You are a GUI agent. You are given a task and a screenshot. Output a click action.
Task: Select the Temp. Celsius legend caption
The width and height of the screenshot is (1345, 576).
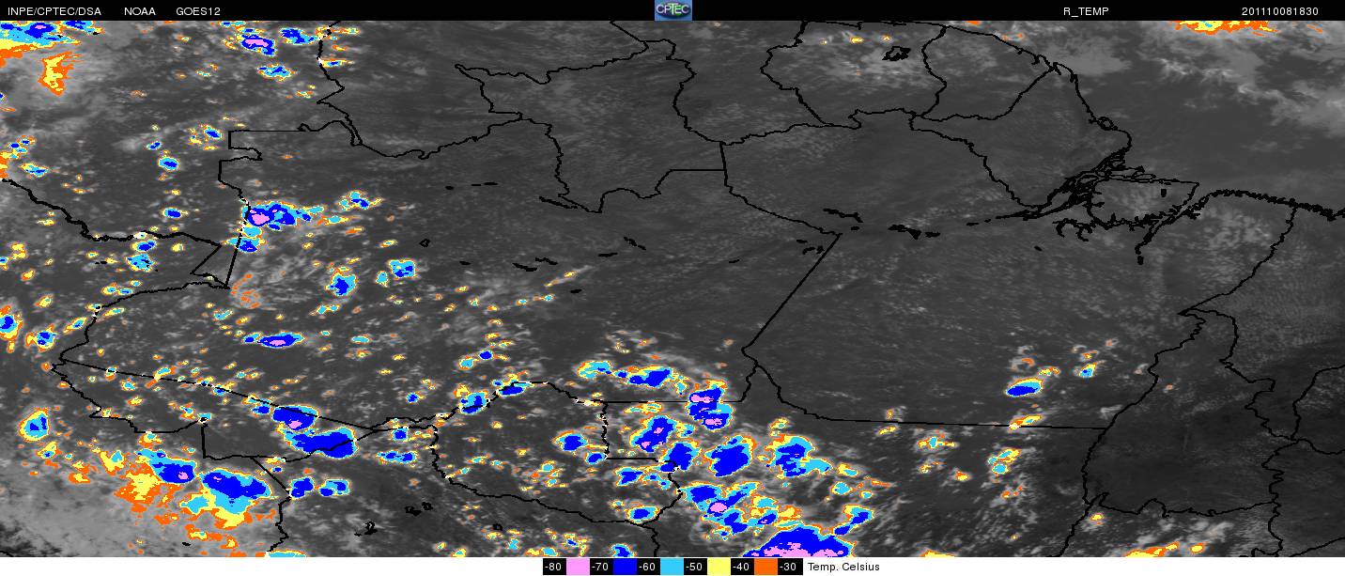[x=844, y=567]
